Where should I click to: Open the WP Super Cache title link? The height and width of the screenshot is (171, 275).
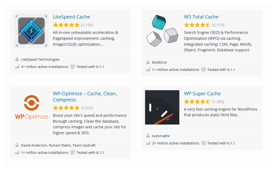[x=202, y=94]
